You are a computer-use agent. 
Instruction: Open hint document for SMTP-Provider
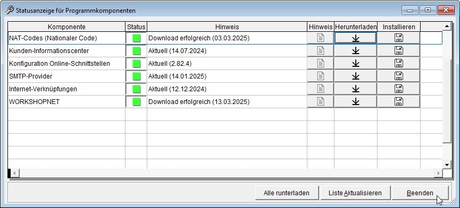tap(320, 76)
